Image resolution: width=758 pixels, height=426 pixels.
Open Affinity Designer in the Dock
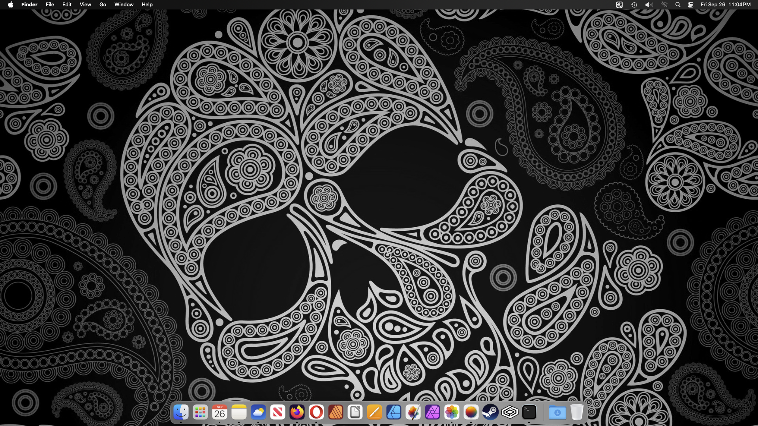click(x=394, y=413)
